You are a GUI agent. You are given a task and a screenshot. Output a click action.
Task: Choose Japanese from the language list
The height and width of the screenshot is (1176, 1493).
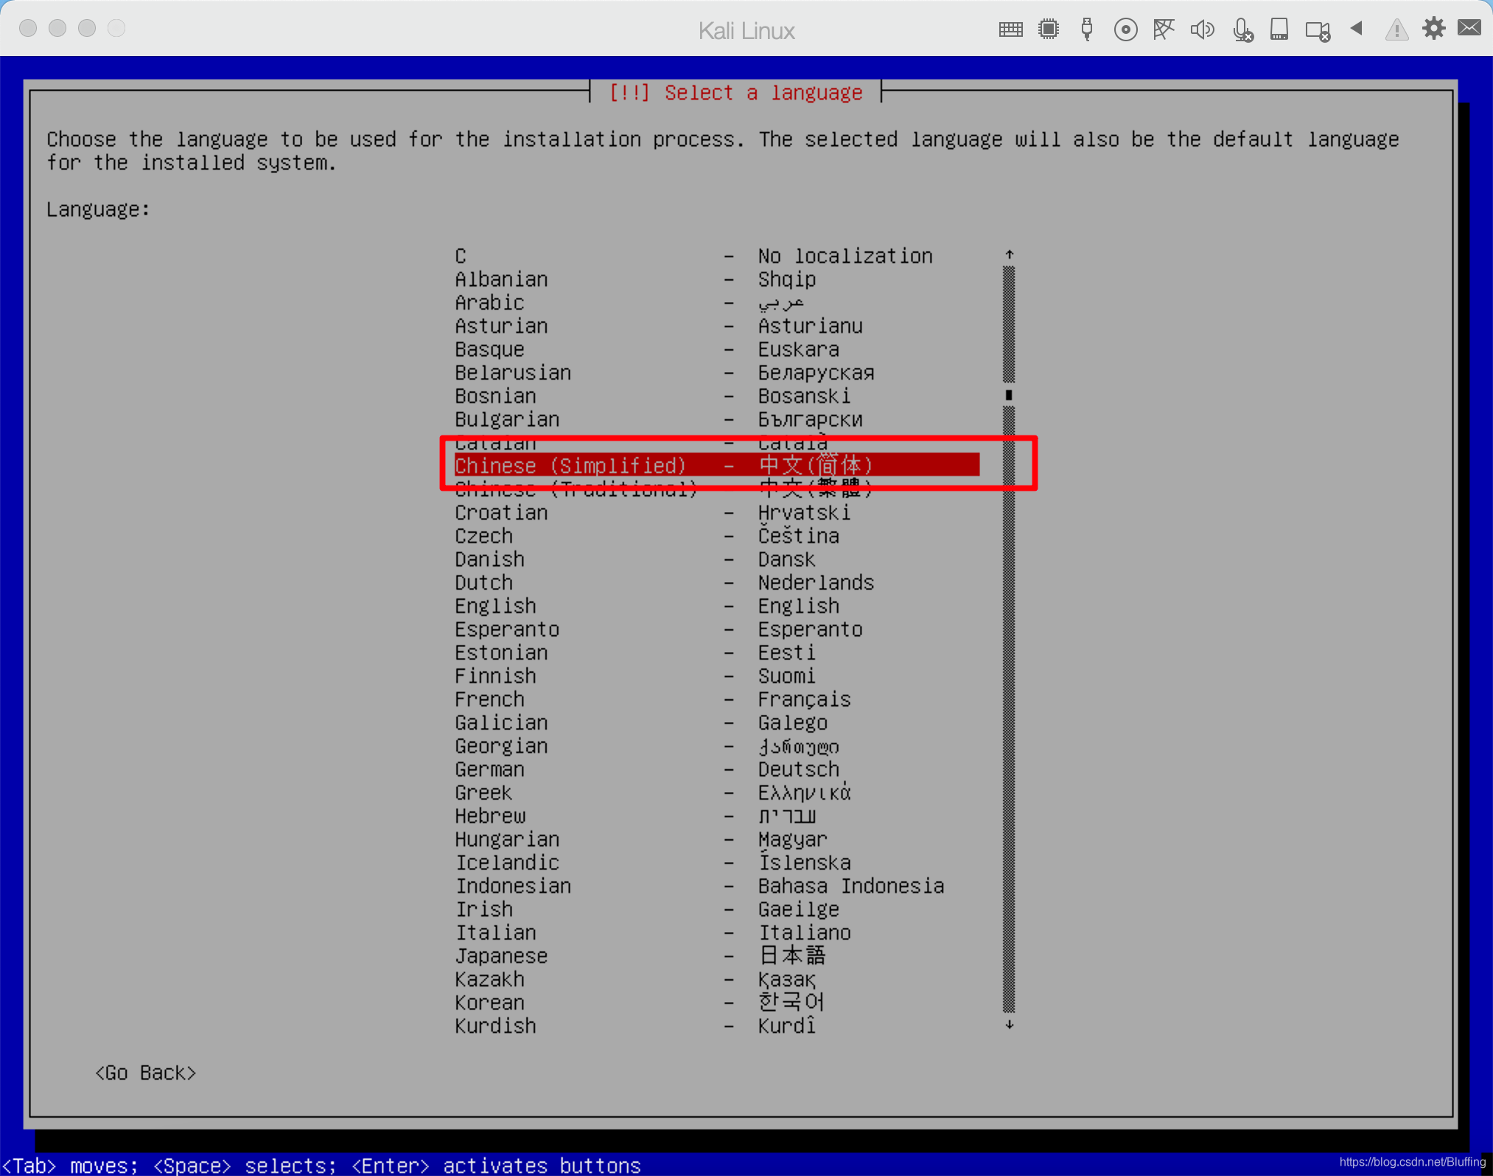(501, 956)
